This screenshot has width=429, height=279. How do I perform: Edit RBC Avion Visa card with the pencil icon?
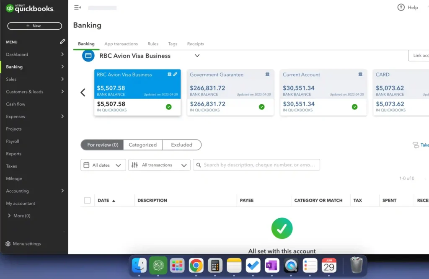(175, 74)
